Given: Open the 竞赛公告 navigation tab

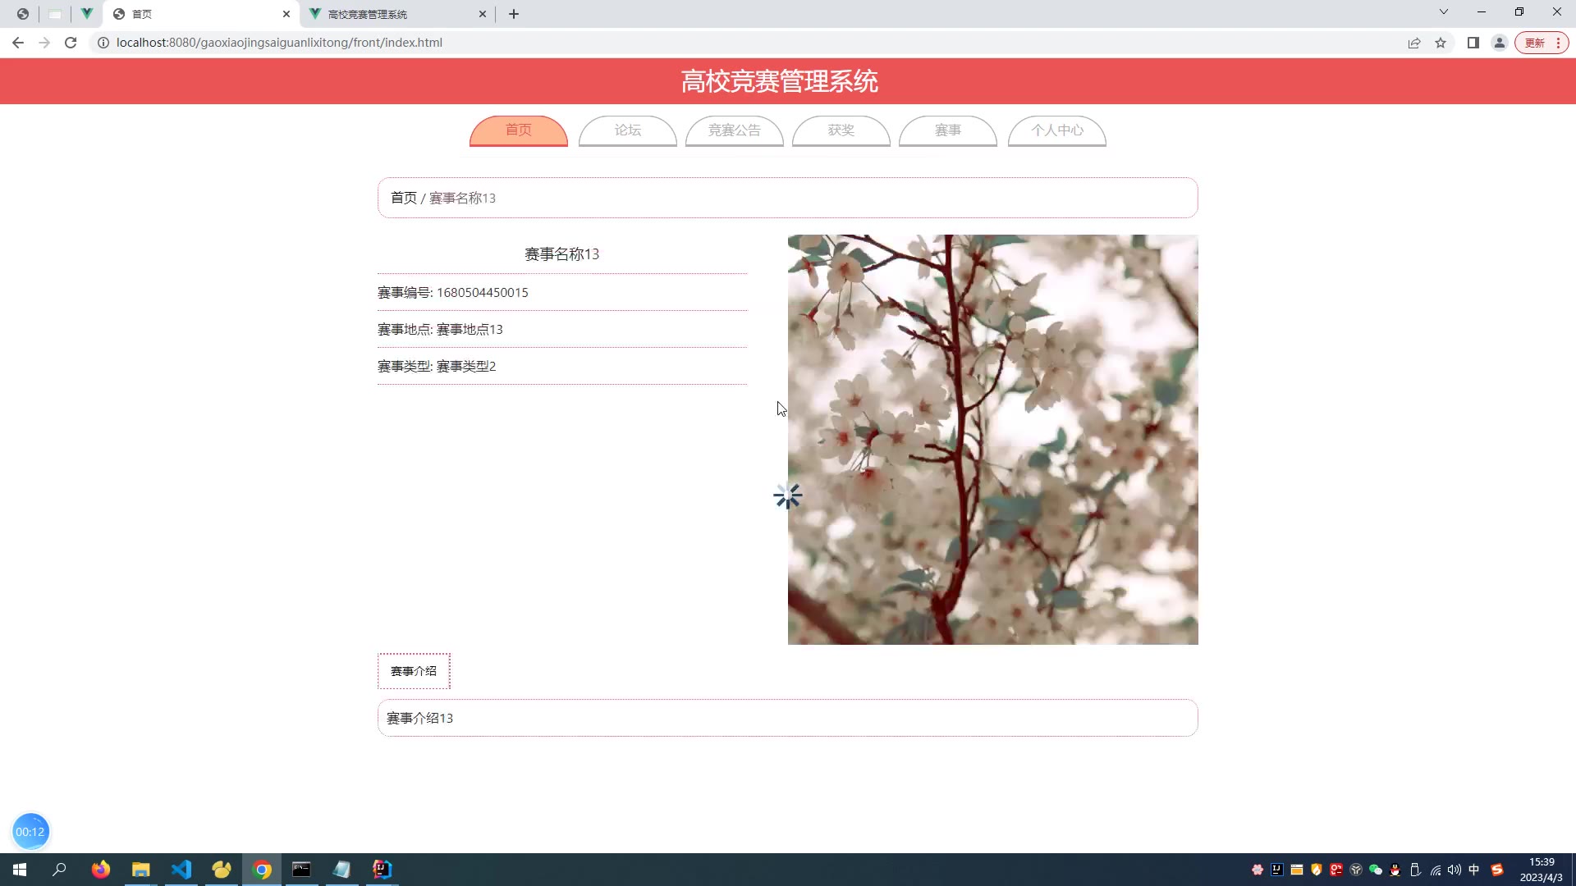Looking at the screenshot, I should tap(734, 130).
